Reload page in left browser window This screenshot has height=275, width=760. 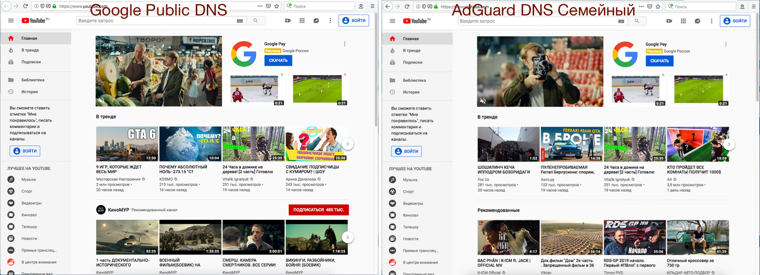pos(26,6)
